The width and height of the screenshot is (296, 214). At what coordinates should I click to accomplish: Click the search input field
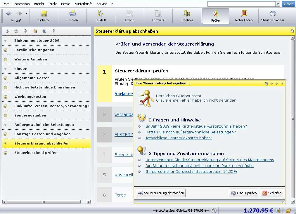click(241, 4)
